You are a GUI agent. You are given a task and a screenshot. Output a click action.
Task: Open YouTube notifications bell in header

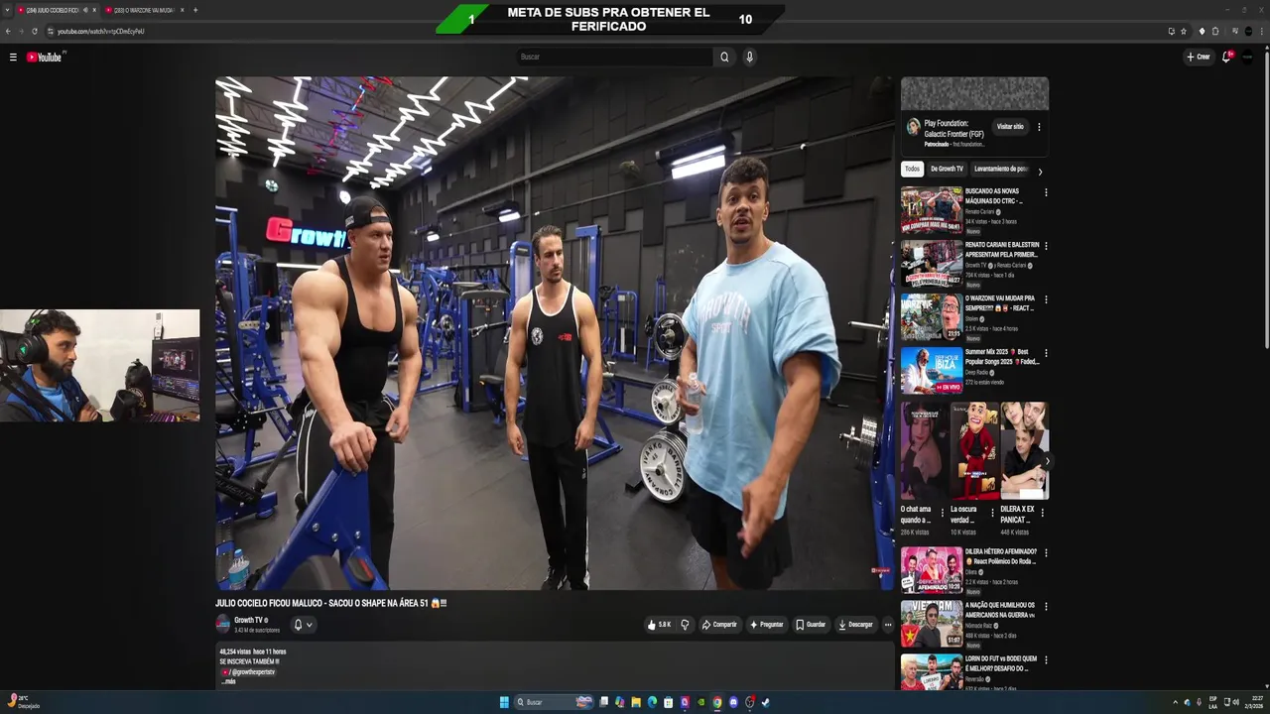(1226, 57)
